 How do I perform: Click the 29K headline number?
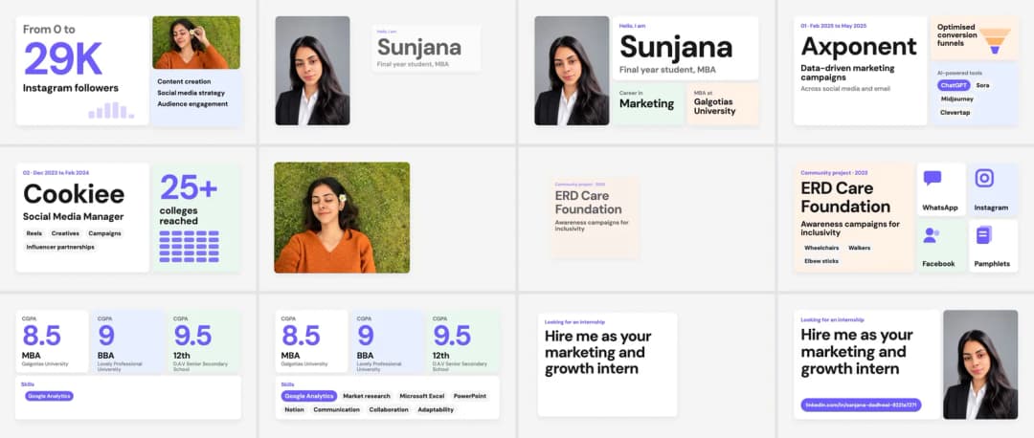click(x=63, y=58)
